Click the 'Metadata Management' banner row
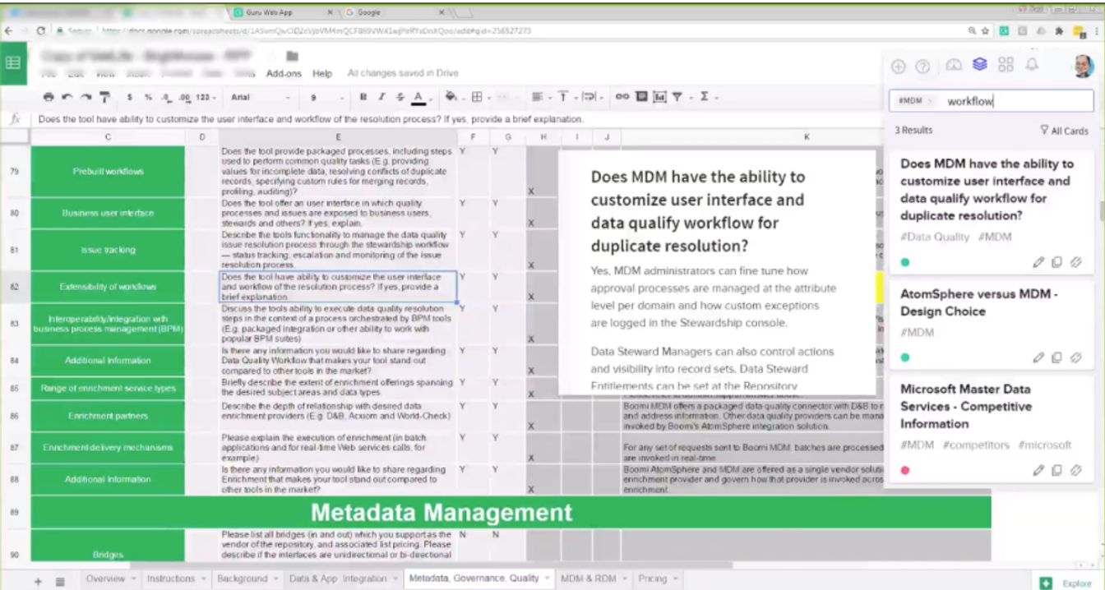 coord(511,513)
